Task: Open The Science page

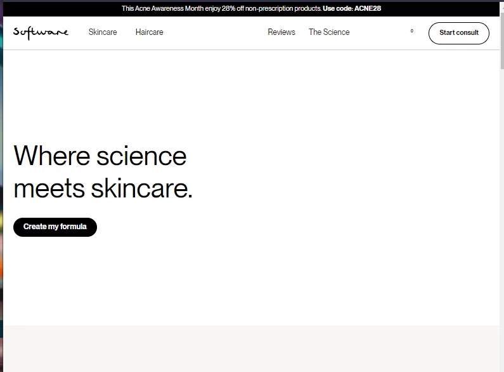Action: (x=329, y=32)
